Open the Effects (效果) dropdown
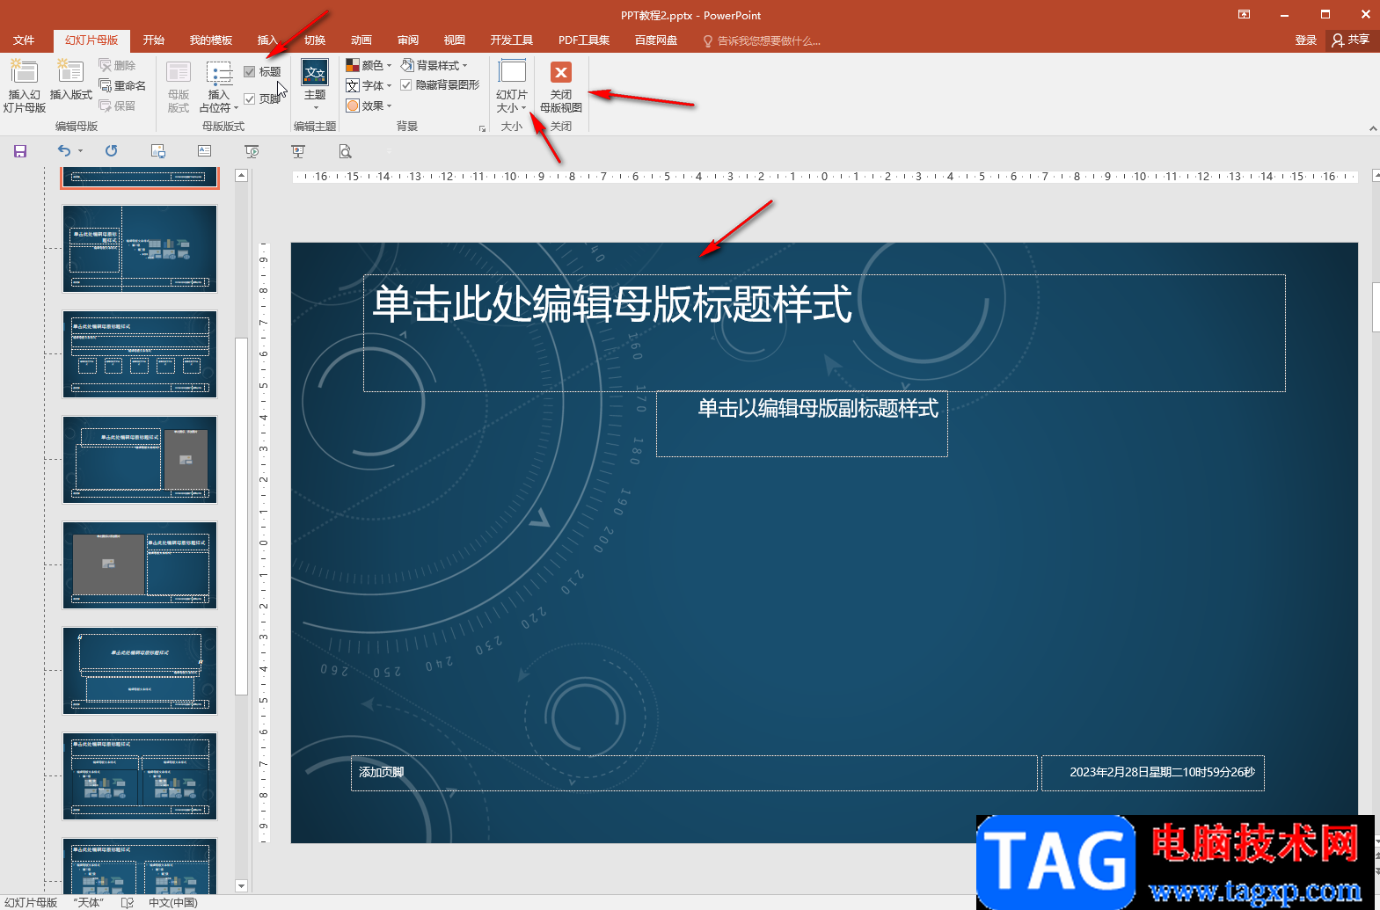 click(369, 106)
